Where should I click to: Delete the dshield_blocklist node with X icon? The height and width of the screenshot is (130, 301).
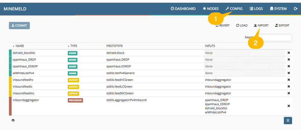click(x=289, y=53)
